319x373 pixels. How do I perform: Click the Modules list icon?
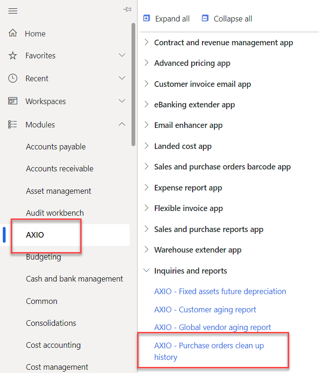pyautogui.click(x=13, y=124)
